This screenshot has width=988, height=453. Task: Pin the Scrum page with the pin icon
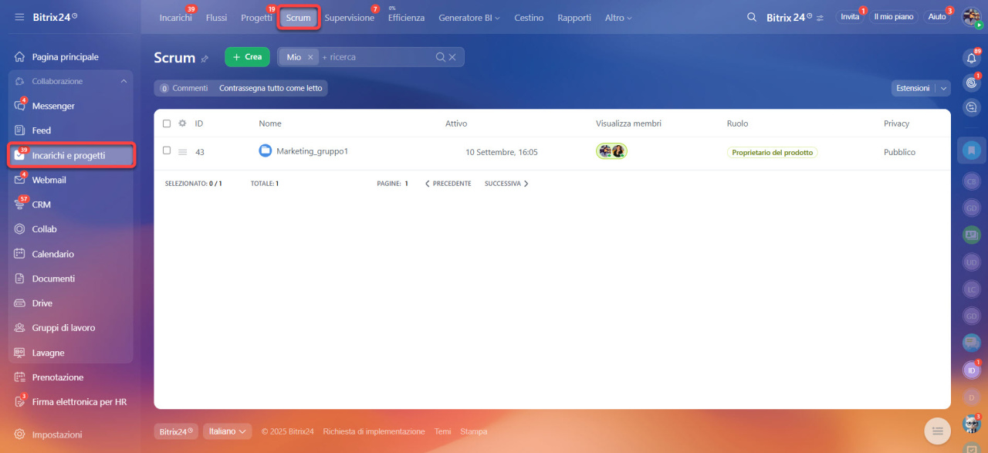(205, 59)
